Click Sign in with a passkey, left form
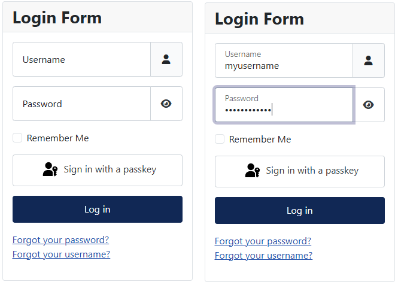The image size is (398, 285). click(x=98, y=170)
